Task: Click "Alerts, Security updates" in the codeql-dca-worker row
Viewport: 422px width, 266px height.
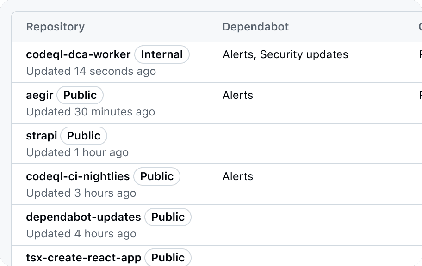Action: point(285,54)
